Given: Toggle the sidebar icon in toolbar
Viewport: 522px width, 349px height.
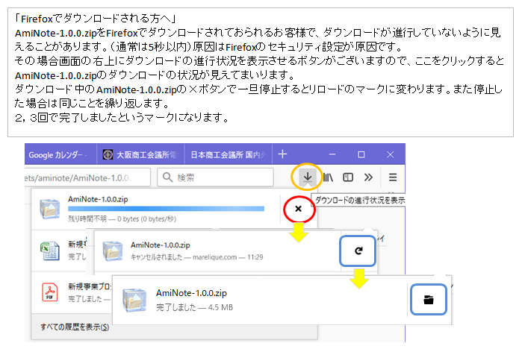Looking at the screenshot, I should point(348,177).
